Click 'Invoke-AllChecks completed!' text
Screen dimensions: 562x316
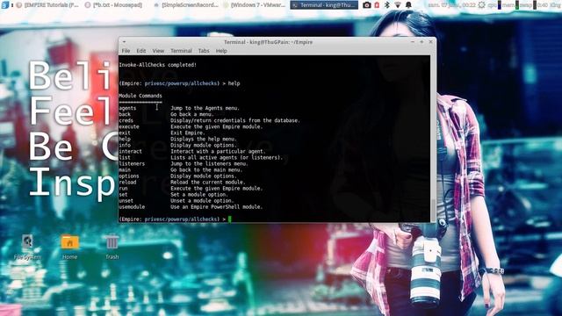158,65
